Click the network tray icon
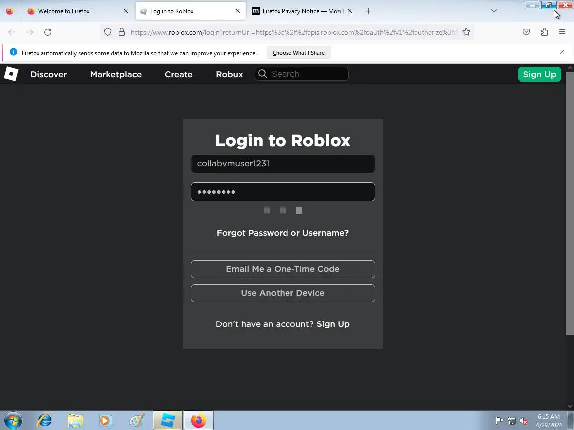The image size is (574, 430). pos(512,421)
